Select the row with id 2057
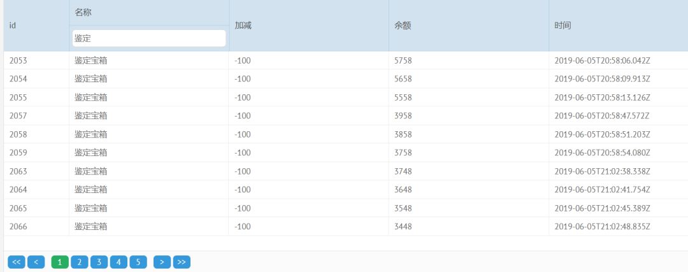Image resolution: width=688 pixels, height=272 pixels. 18,116
